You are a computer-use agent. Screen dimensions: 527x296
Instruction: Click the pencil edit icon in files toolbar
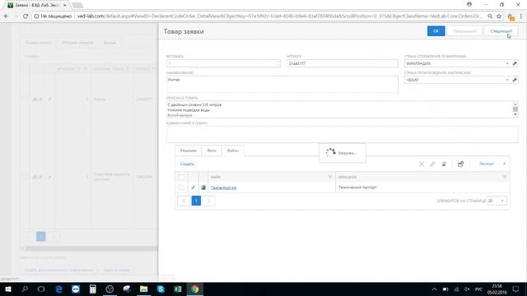click(432, 164)
